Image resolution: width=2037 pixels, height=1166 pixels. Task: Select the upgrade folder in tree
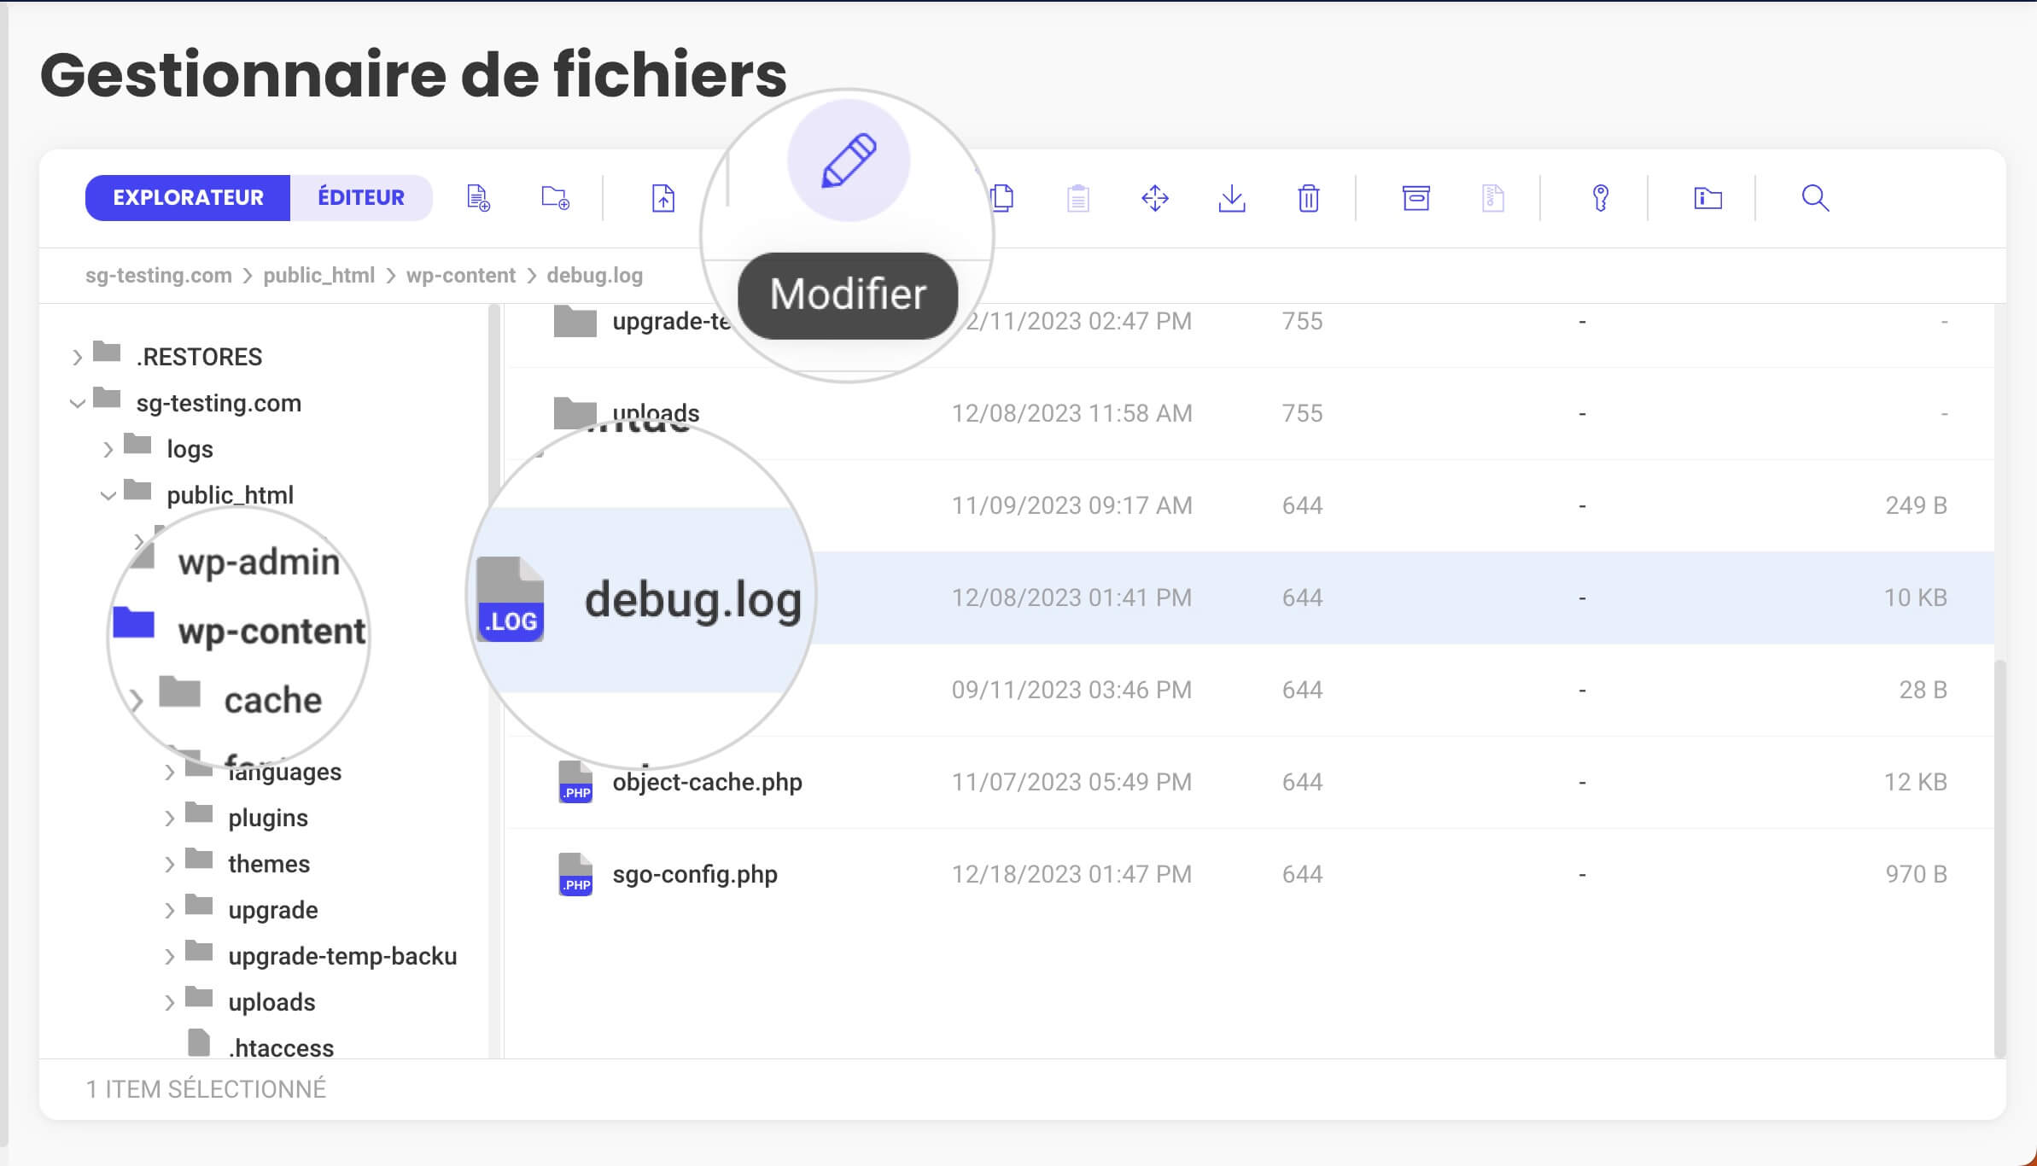click(x=273, y=910)
